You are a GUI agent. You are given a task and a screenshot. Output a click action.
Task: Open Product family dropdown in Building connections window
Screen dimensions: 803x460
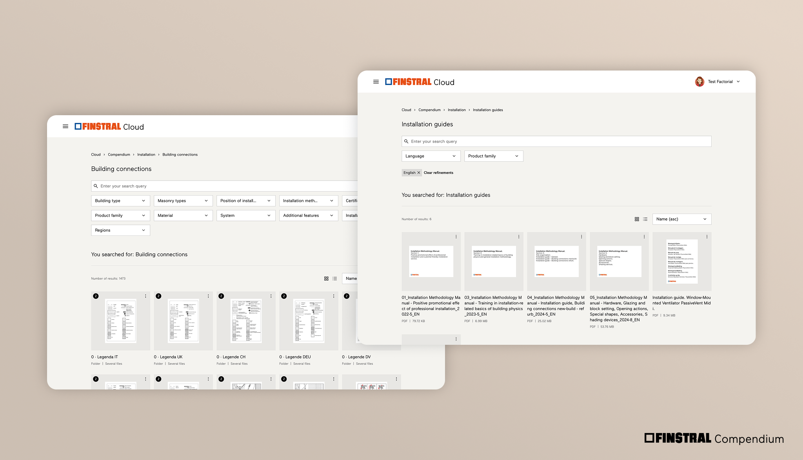click(x=120, y=216)
